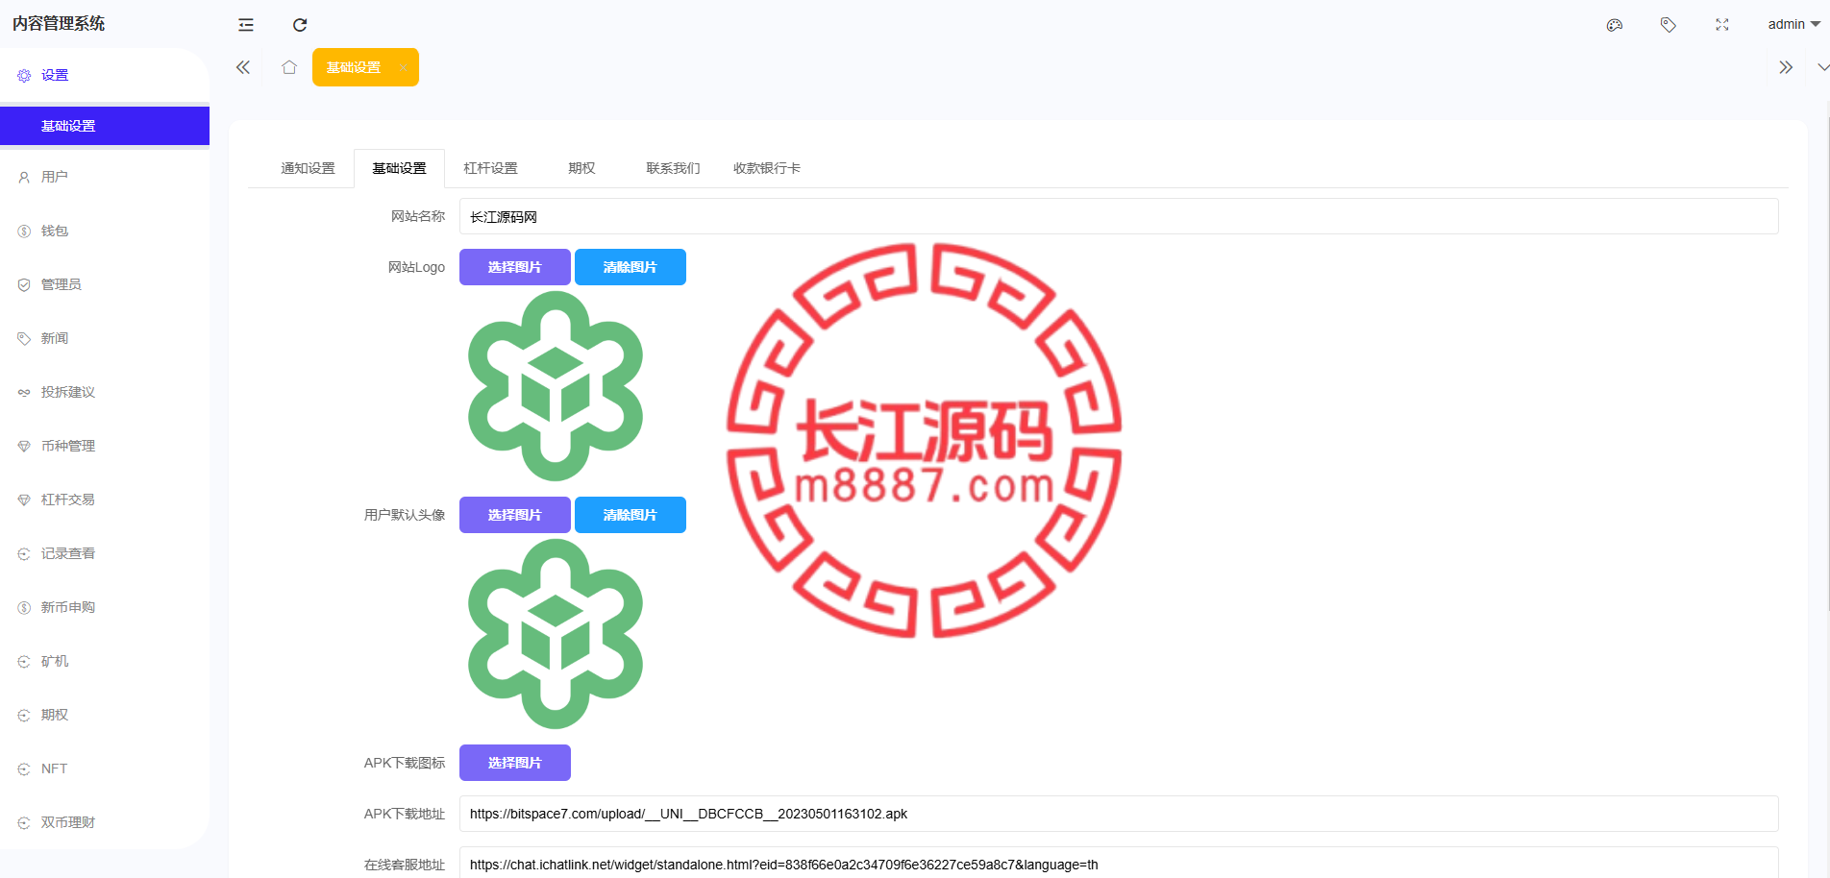Image resolution: width=1830 pixels, height=878 pixels.
Task: Close the 基础设置 orange page tab
Action: [403, 67]
